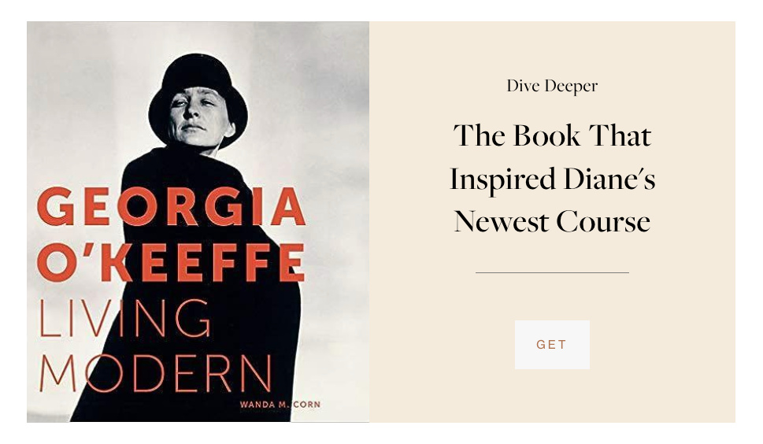Click the author name Wanda M. Corn
The height and width of the screenshot is (444, 763).
click(x=280, y=404)
